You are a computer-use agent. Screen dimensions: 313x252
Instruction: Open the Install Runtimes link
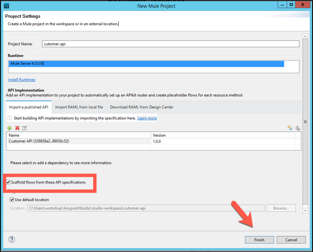click(x=22, y=80)
